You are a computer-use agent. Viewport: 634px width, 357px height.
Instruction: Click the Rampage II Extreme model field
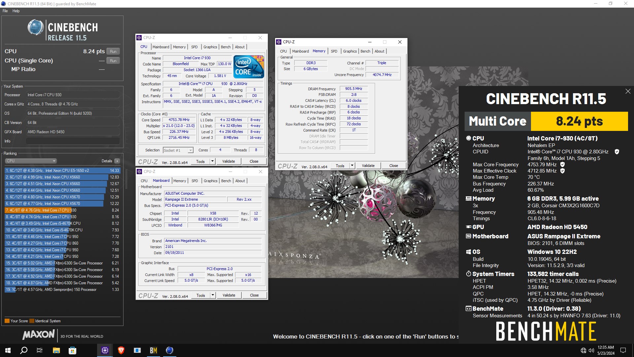(x=195, y=200)
